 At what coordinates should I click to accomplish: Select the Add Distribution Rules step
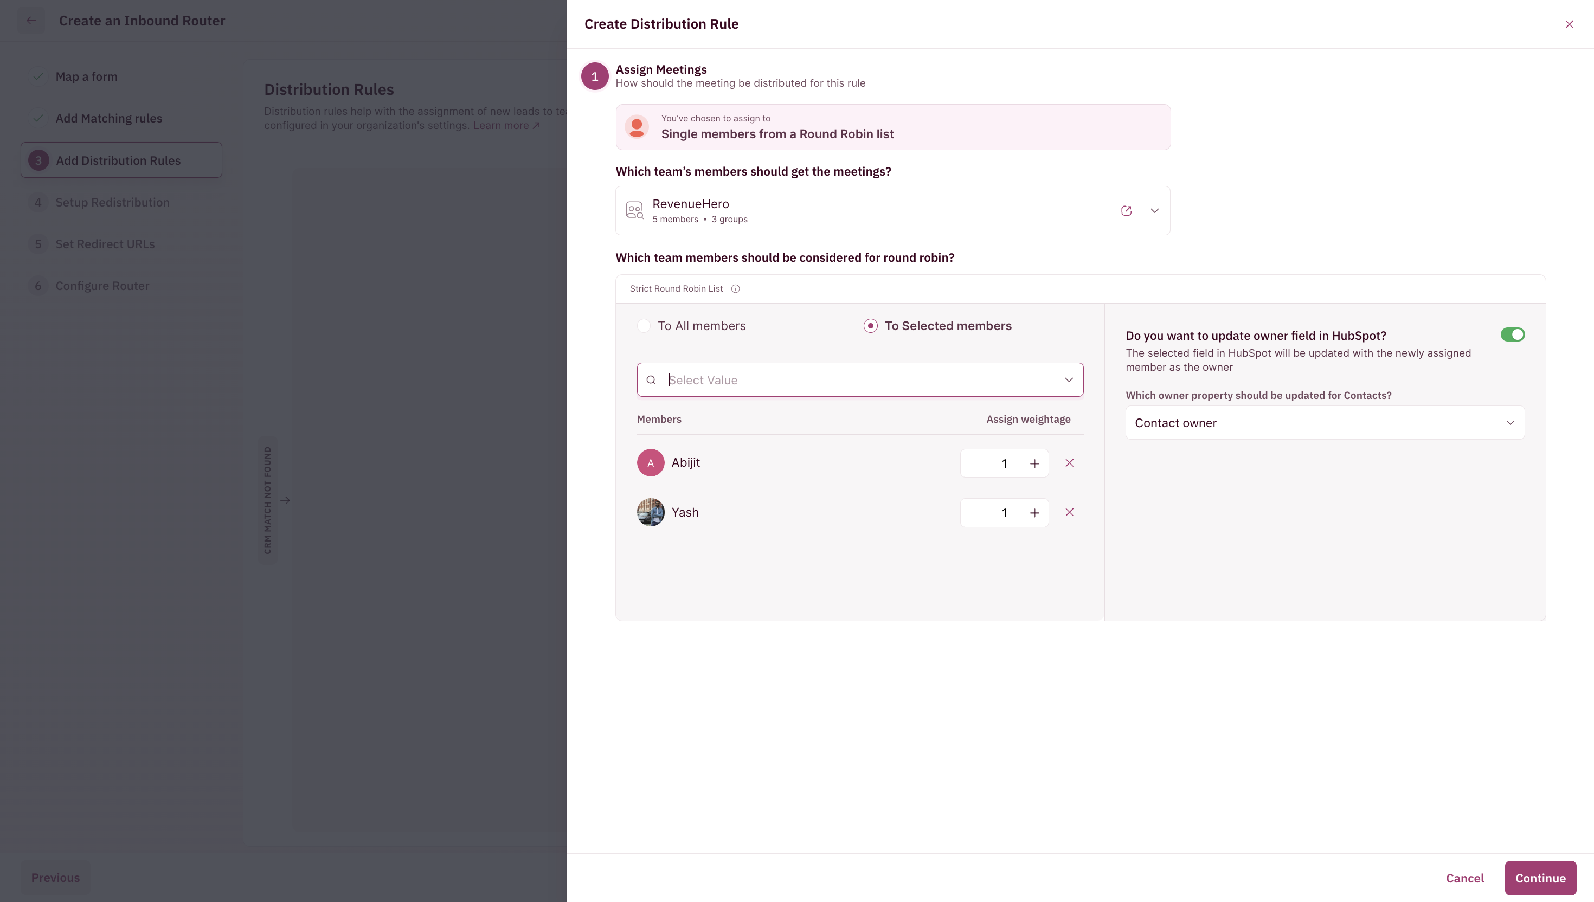pos(121,160)
